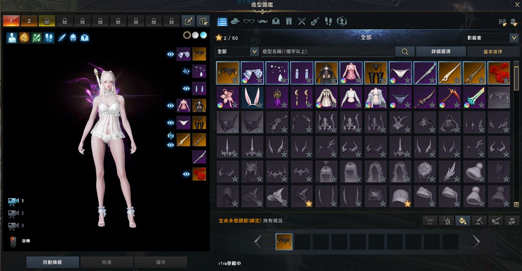Select the list view all-categories tab
The height and width of the screenshot is (271, 522).
tap(222, 22)
